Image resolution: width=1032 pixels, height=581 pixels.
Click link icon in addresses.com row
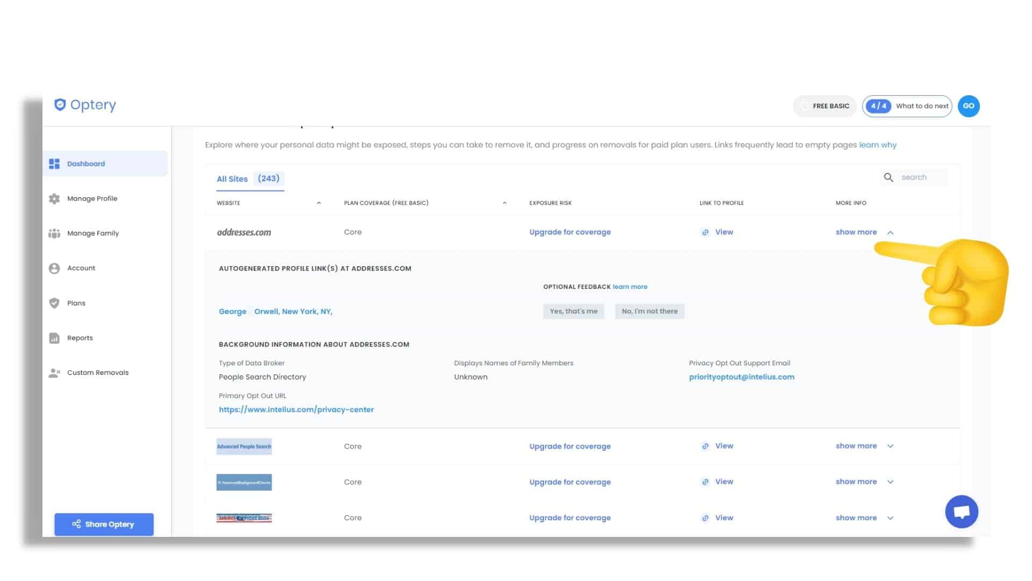point(705,232)
